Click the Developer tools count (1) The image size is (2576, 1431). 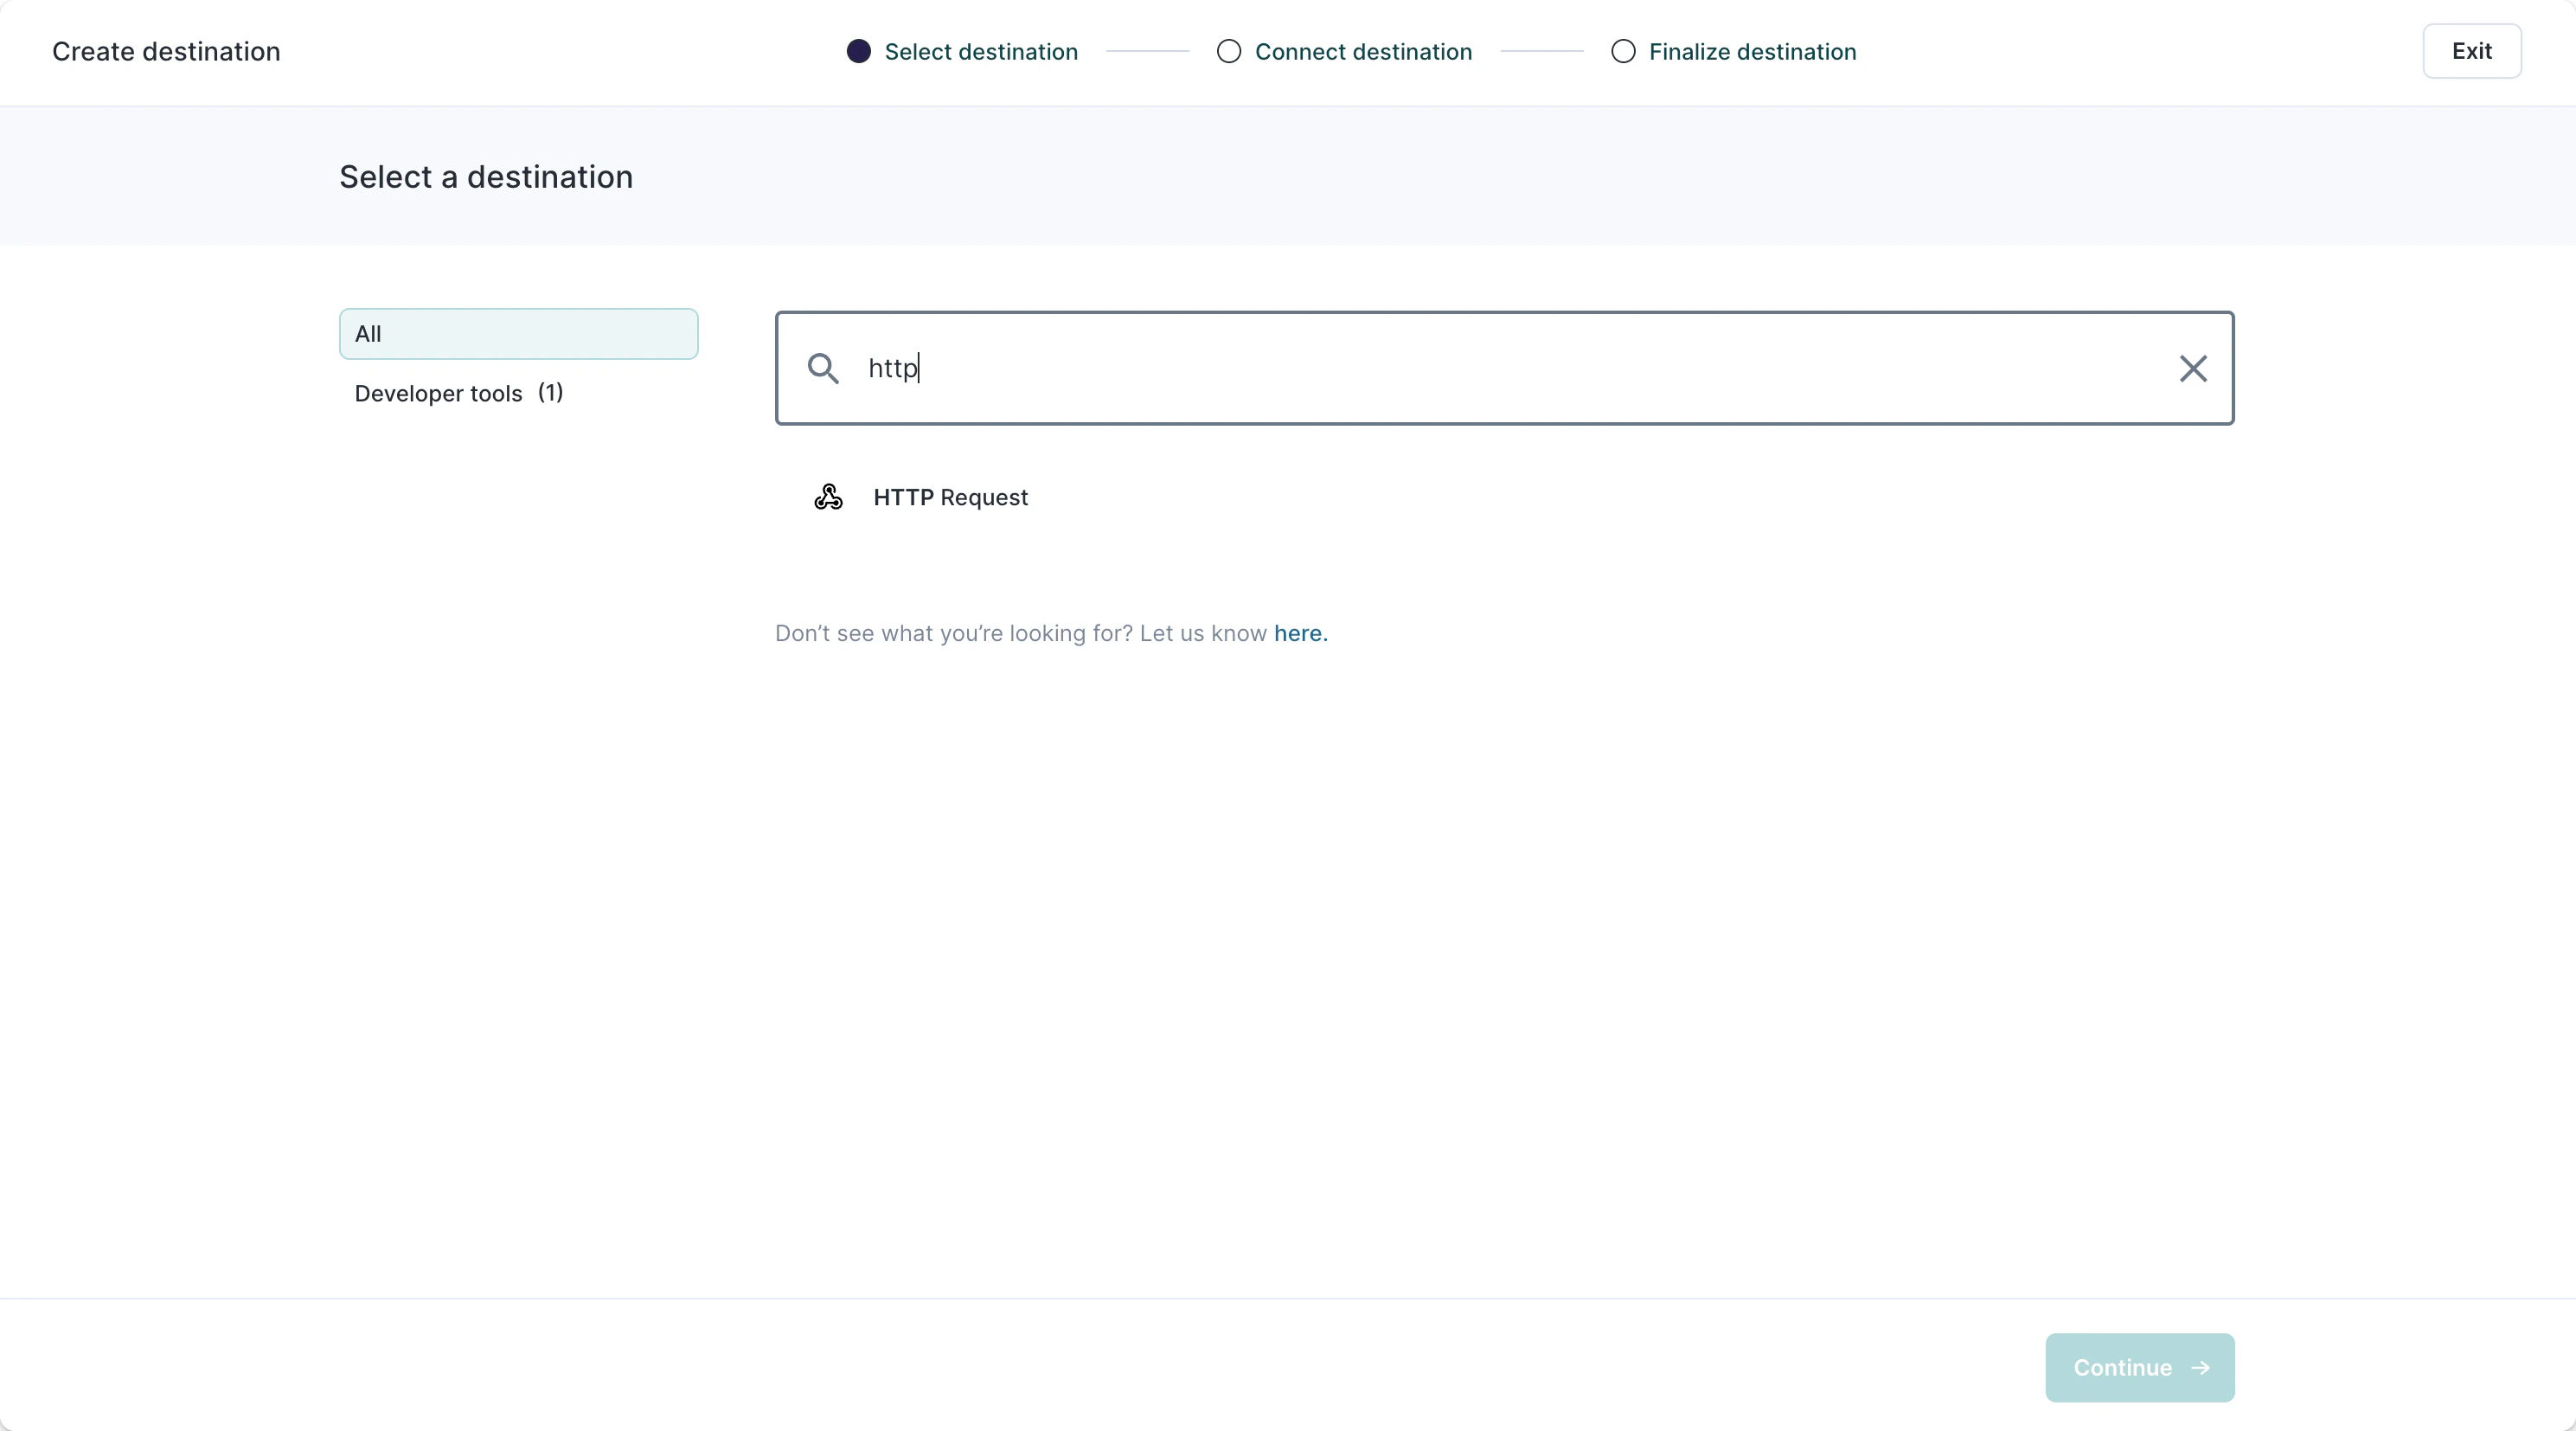[550, 393]
